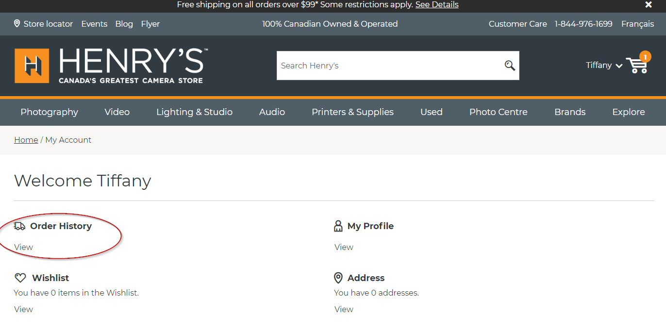
Task: Open the Photo Centre menu
Action: [498, 112]
